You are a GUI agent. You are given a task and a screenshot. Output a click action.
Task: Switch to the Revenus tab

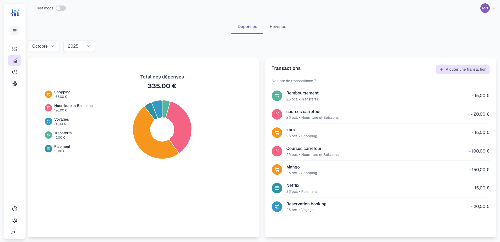click(x=278, y=26)
